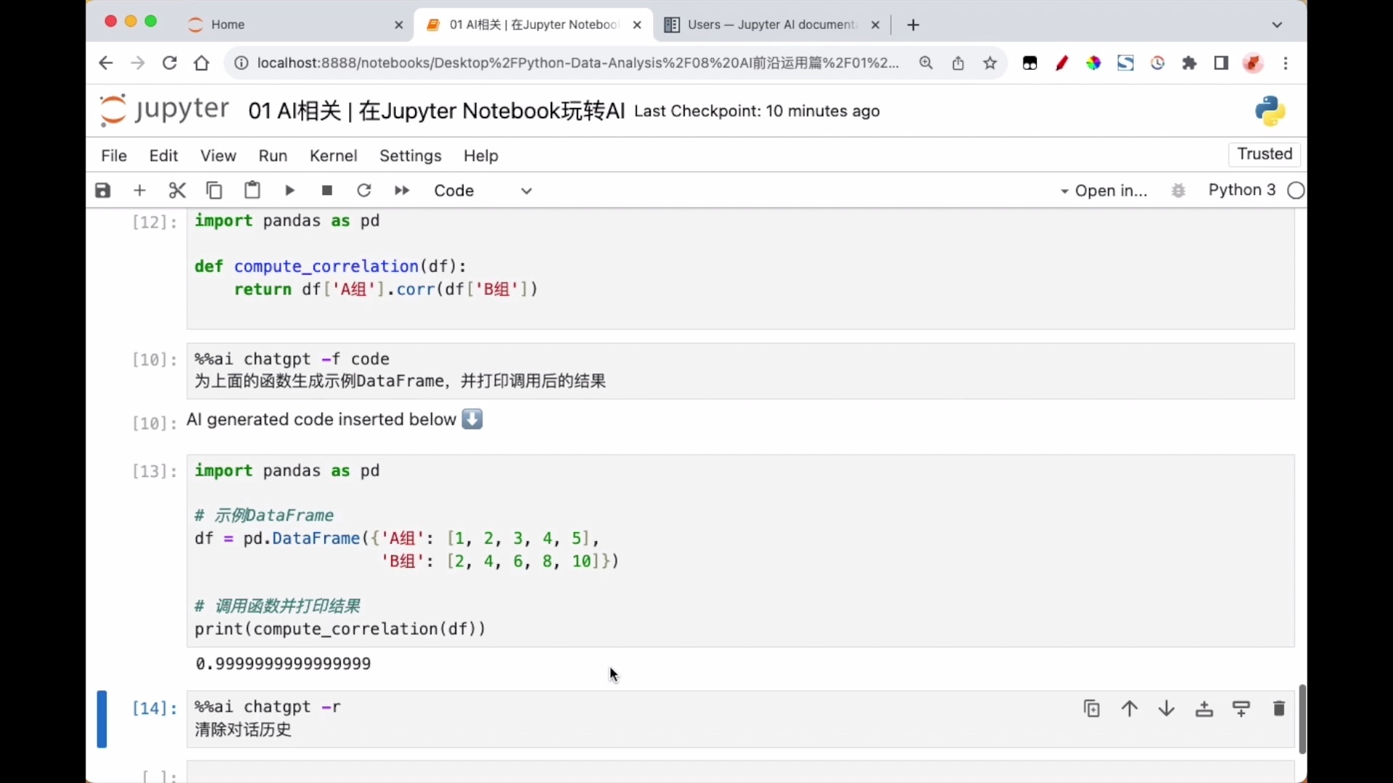
Task: Select the Python 3 kernel link
Action: point(1244,190)
